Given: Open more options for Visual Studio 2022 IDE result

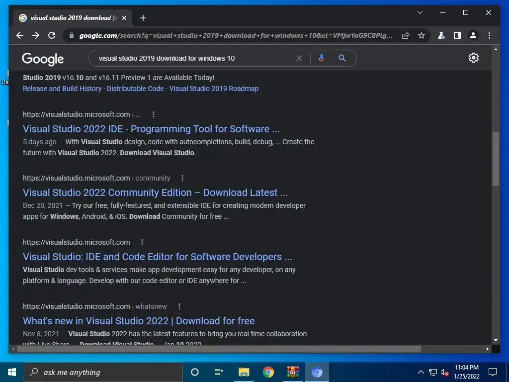Looking at the screenshot, I should click(x=154, y=114).
